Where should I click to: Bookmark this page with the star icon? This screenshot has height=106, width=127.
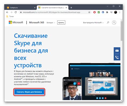89,12
